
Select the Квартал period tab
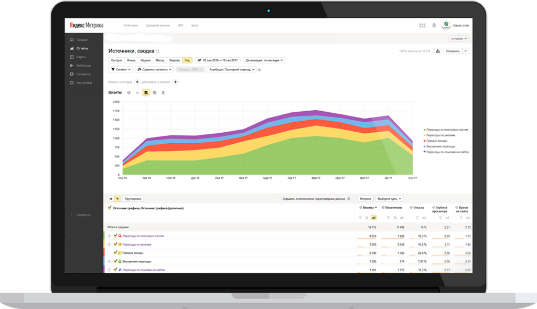coord(174,60)
